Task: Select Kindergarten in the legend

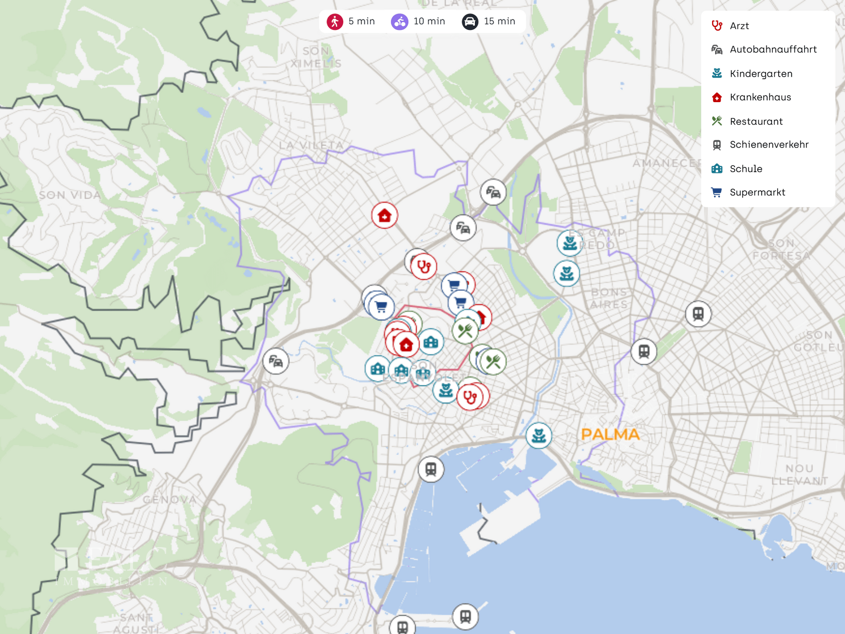Action: (x=760, y=74)
